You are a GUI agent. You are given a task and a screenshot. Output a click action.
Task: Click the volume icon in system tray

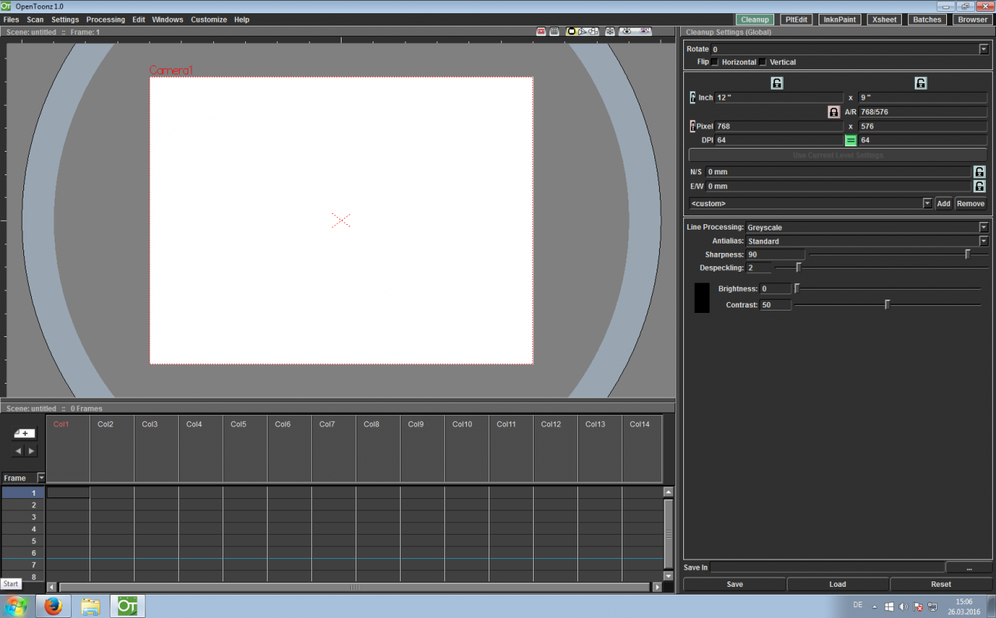point(903,606)
